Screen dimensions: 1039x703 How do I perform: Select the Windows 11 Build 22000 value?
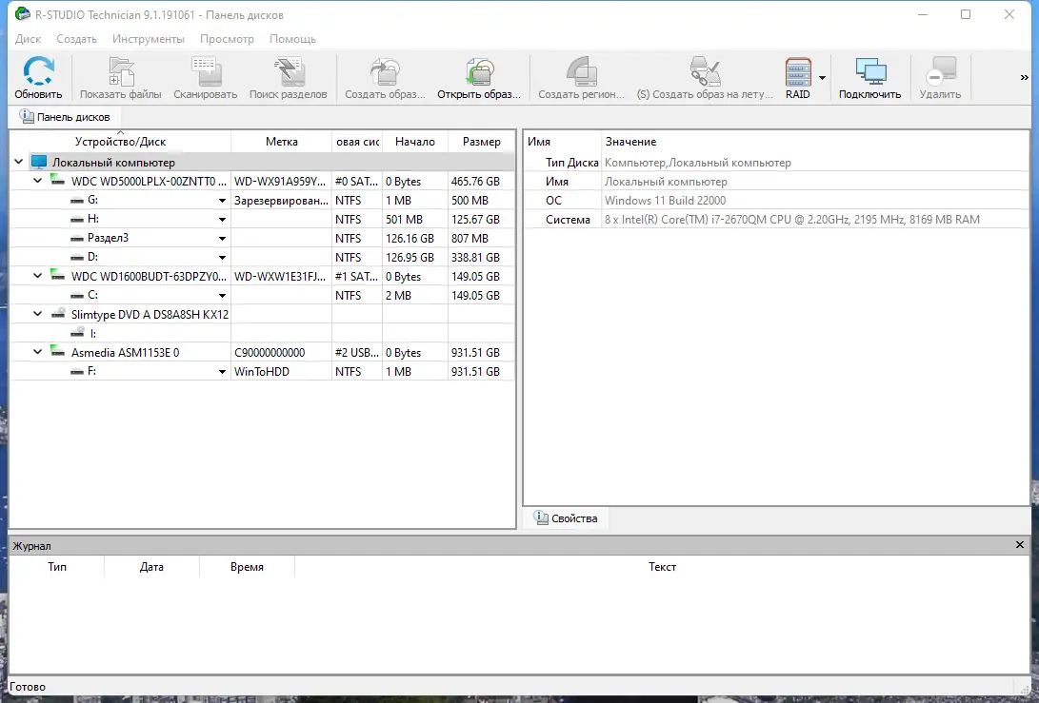pos(665,200)
